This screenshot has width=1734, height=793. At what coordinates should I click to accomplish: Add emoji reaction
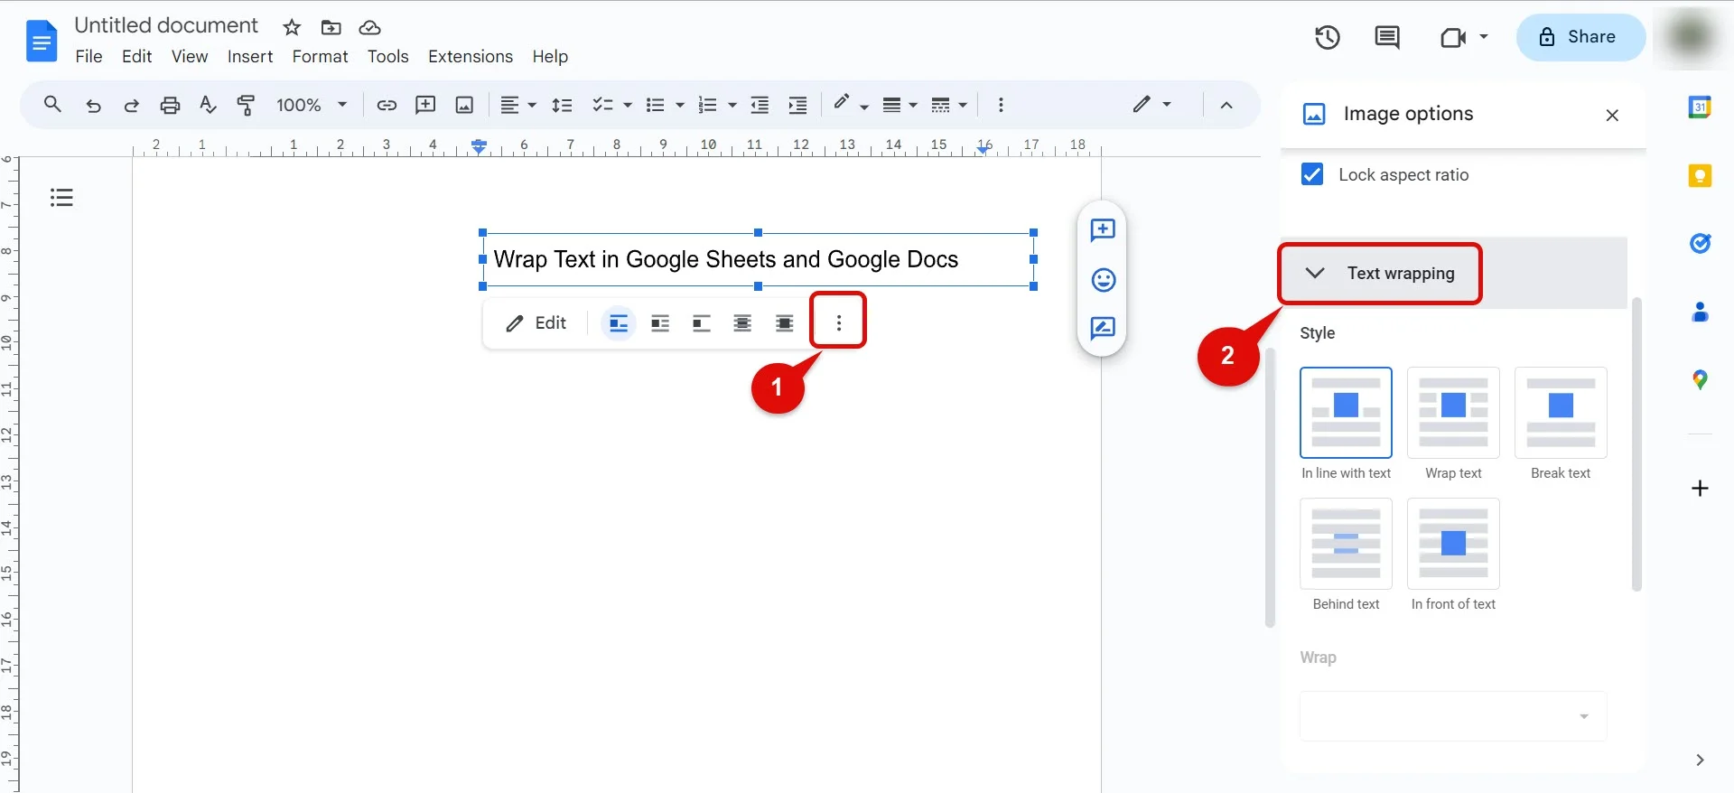(x=1103, y=280)
